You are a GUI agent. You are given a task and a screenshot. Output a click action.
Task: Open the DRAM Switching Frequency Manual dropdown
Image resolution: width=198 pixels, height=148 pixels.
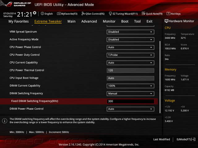click(131, 93)
